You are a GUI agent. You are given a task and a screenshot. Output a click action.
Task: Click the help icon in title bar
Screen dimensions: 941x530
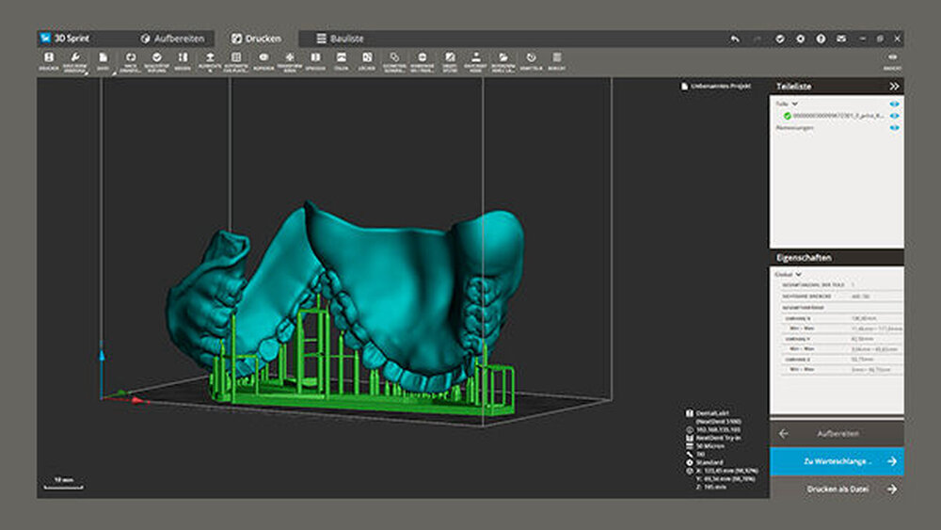tap(821, 39)
